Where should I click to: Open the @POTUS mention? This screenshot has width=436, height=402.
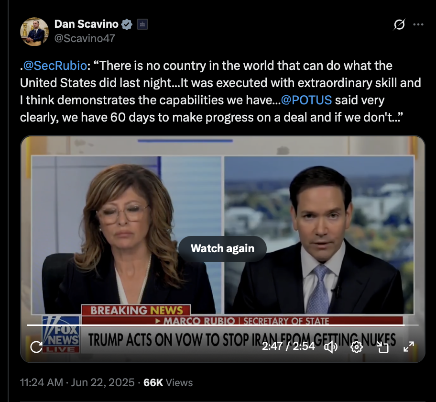point(306,100)
